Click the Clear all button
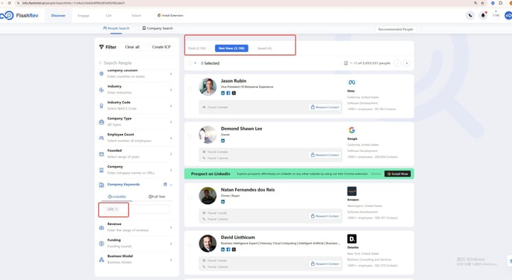This screenshot has width=512, height=280. [x=132, y=47]
